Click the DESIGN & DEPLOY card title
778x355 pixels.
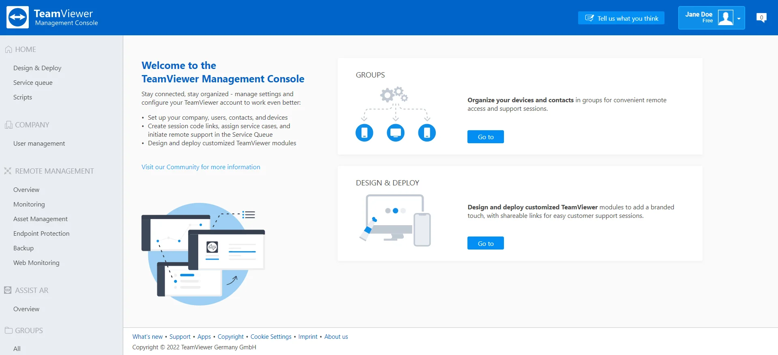(x=388, y=183)
